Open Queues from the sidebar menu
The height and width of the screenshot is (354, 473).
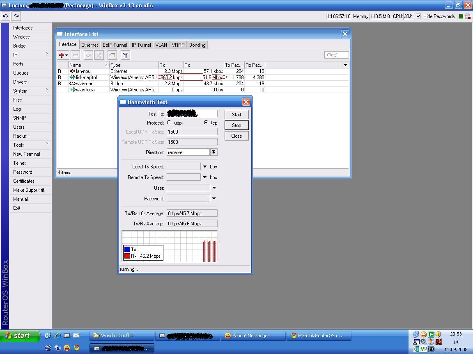[21, 73]
